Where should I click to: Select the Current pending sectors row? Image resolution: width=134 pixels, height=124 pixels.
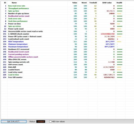click(63, 54)
